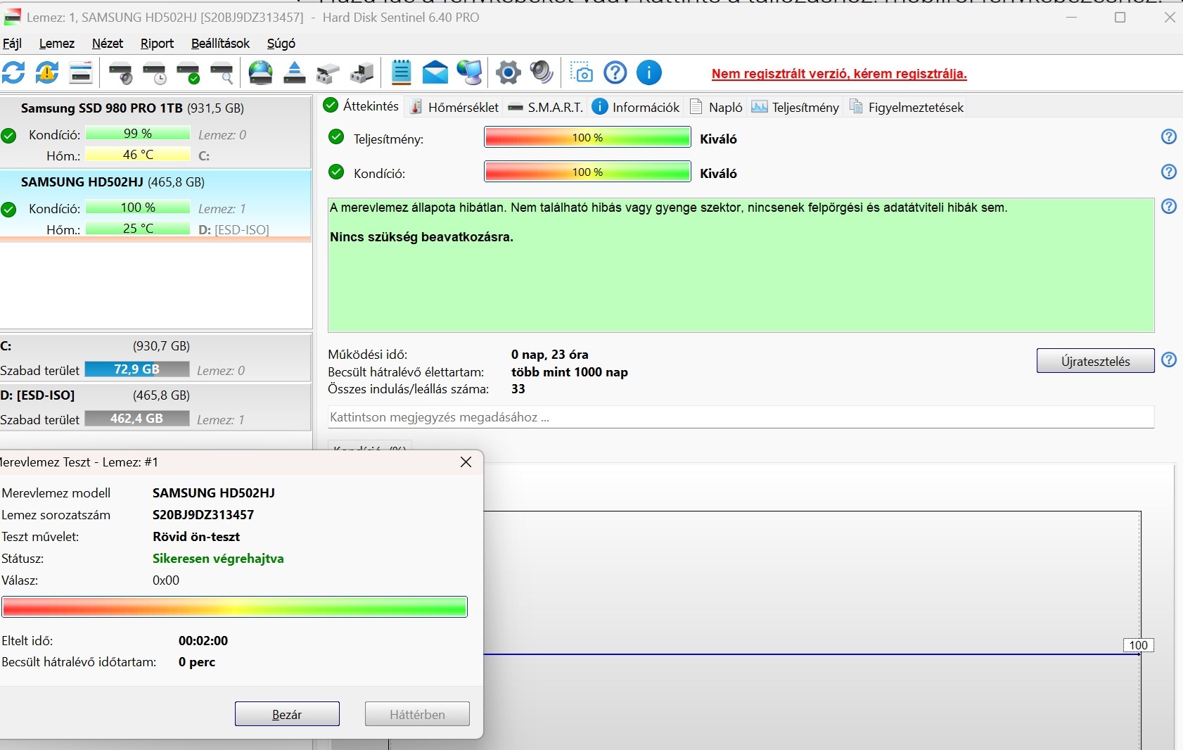Click serial number S20BJ9DZ313457 in dialog
This screenshot has height=750, width=1183.
click(x=203, y=515)
